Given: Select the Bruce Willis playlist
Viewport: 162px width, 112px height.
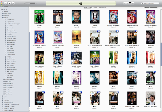Looking at the screenshot, I should [x=10, y=26].
